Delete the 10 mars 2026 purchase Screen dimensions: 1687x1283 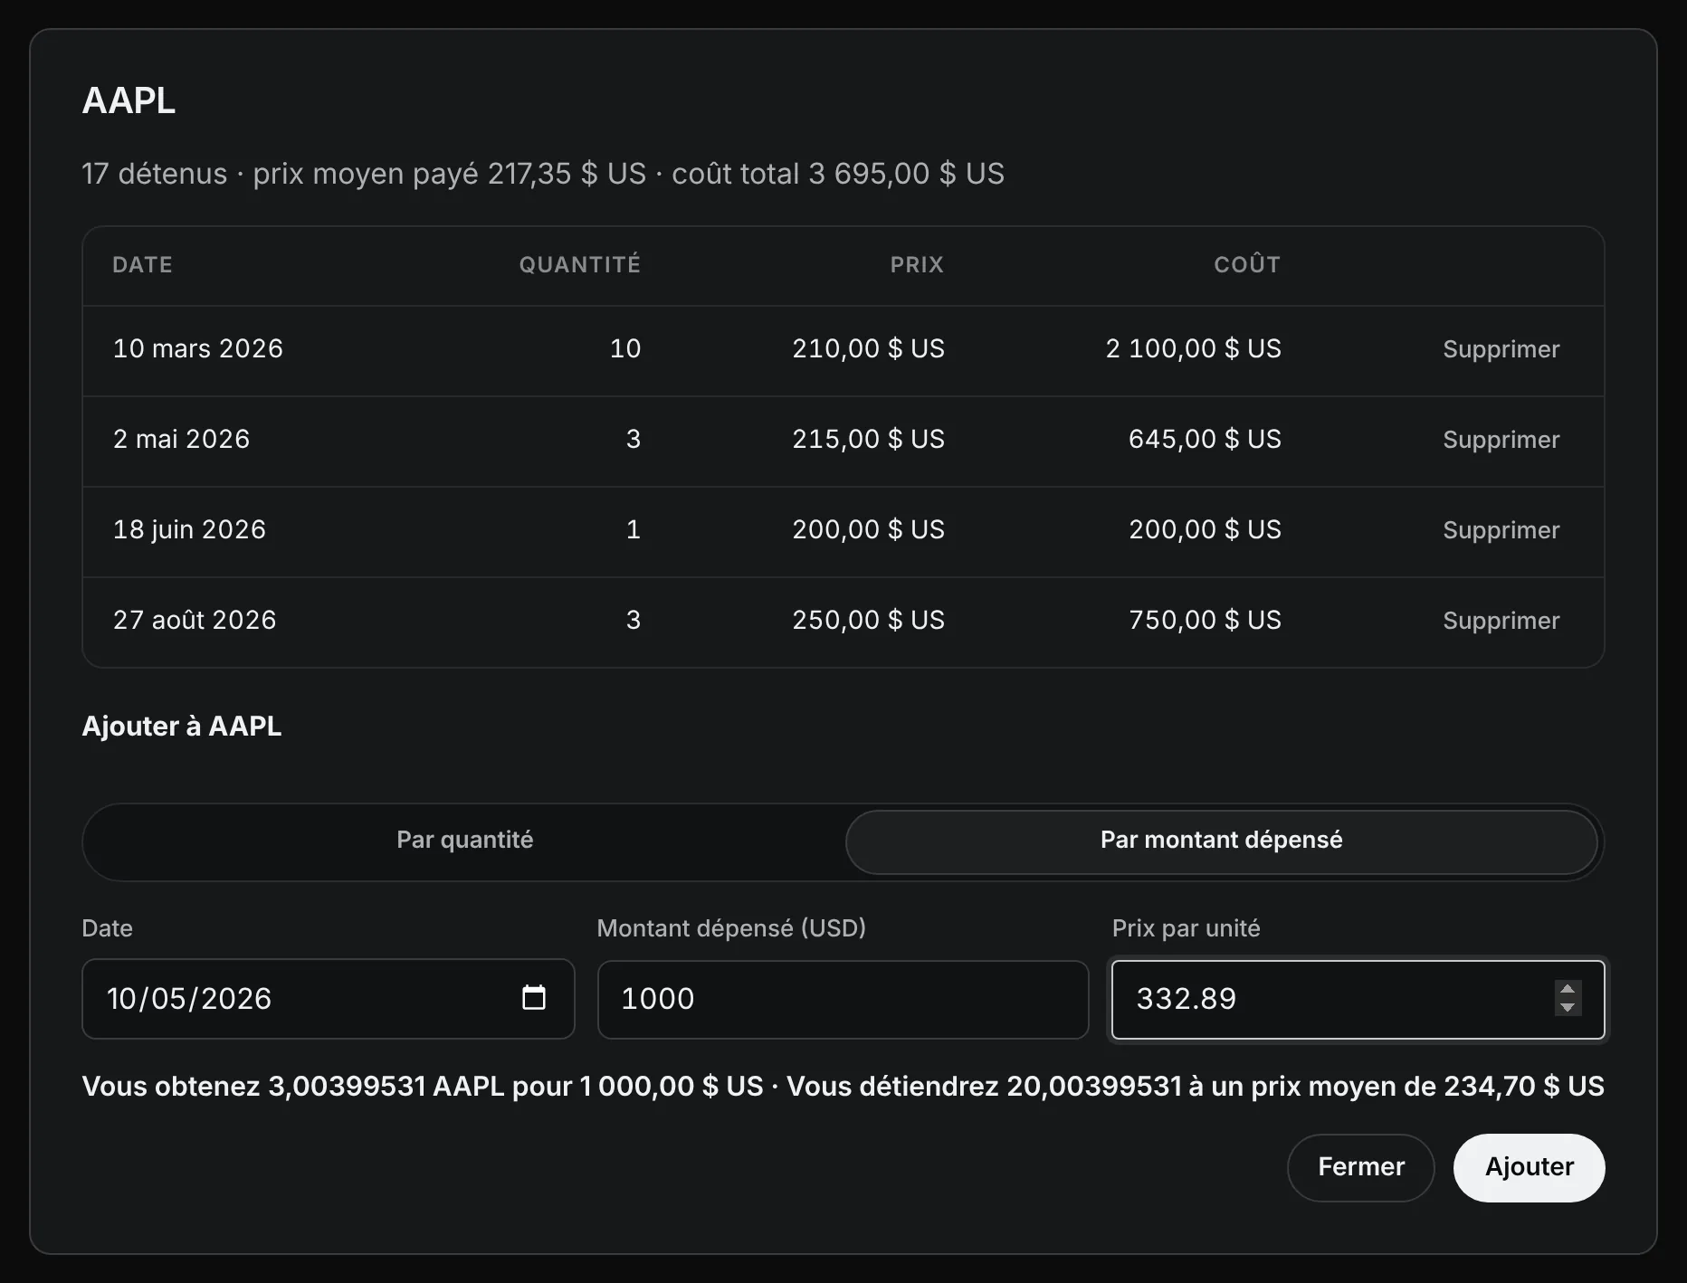click(1501, 349)
